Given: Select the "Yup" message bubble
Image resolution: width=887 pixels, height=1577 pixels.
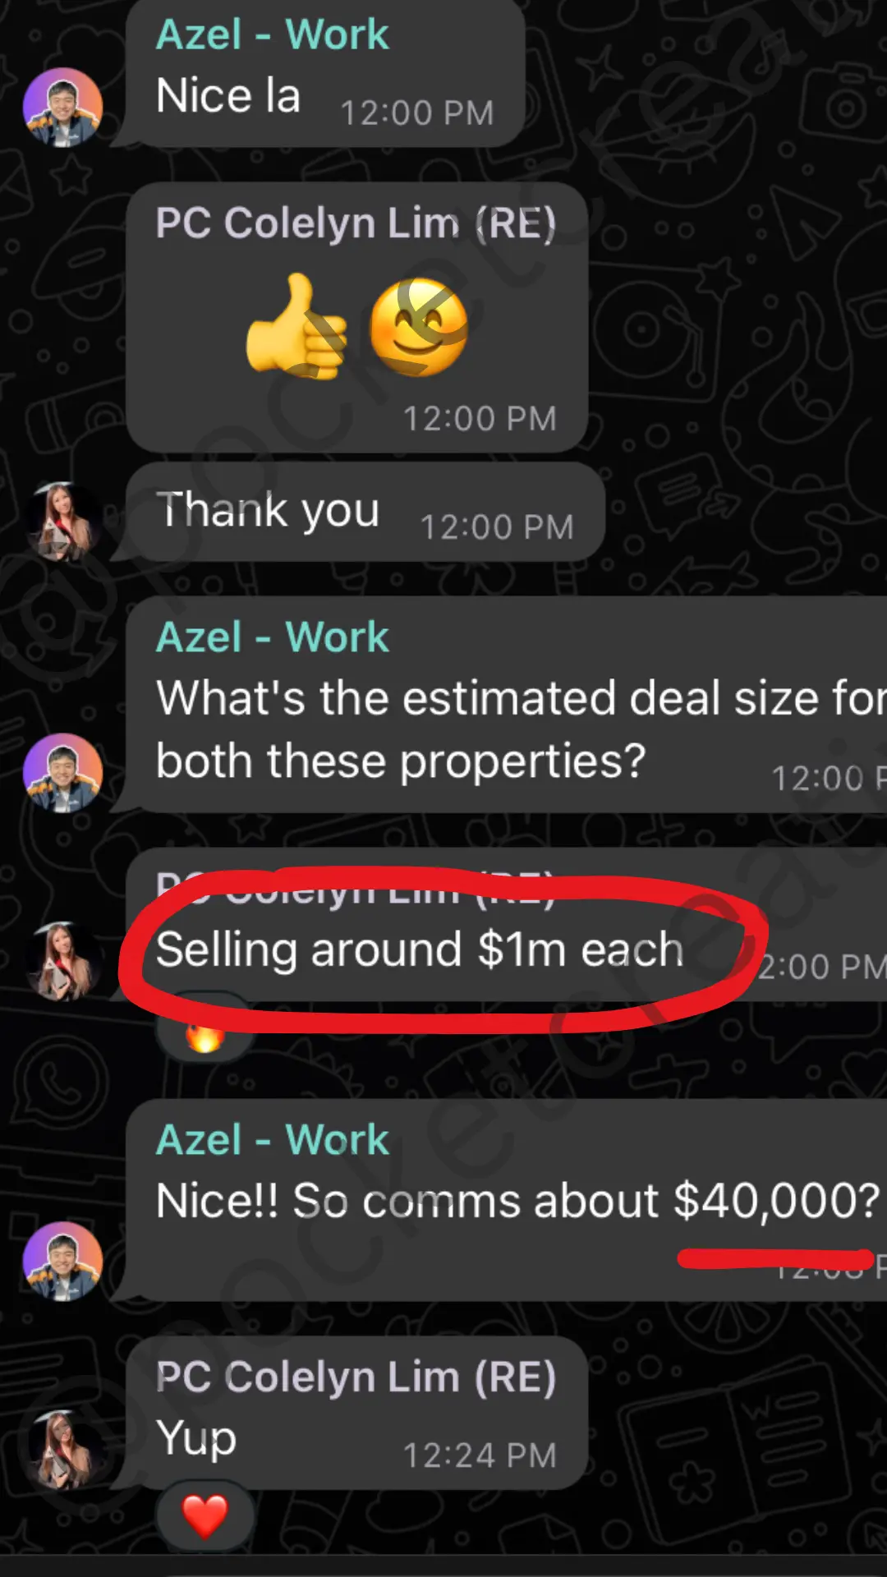Looking at the screenshot, I should point(357,1414).
